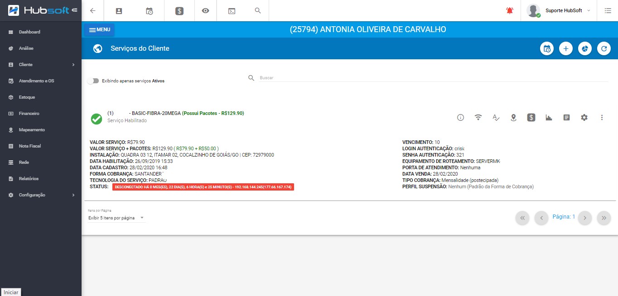618x296 pixels.
Task: Open Financeiro in the sidebar
Action: tap(29, 114)
